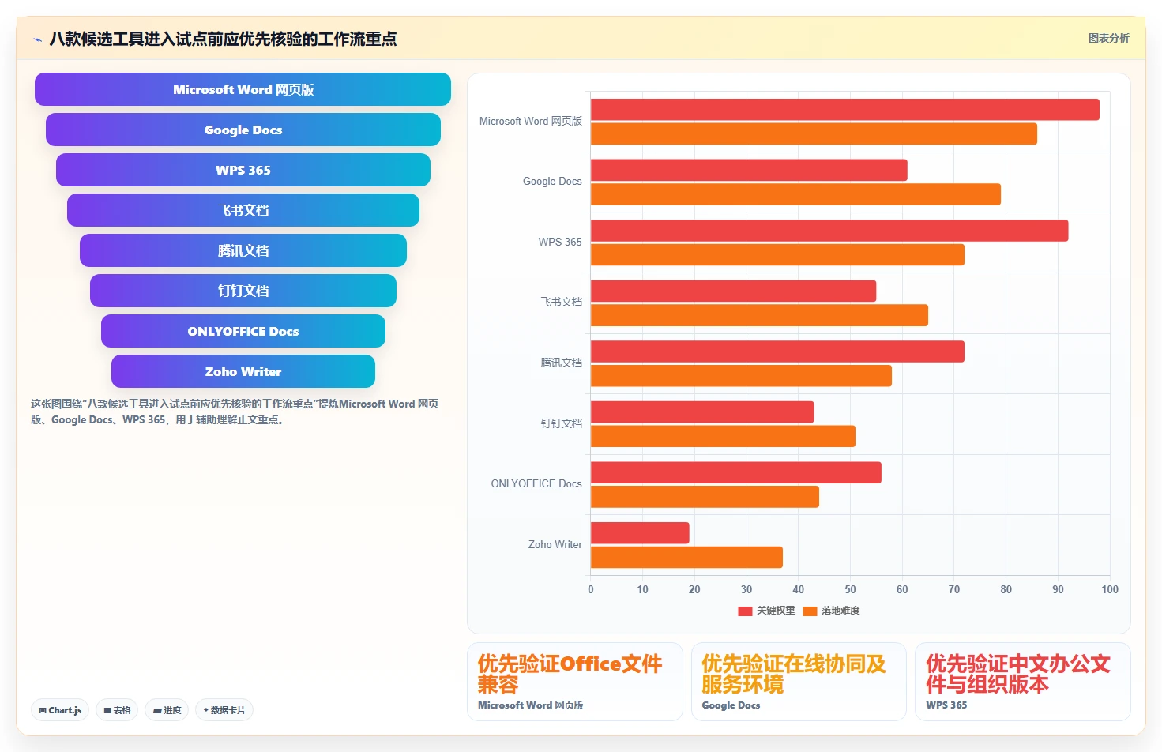Click the header icon beside the title
1162x752 pixels.
point(37,39)
